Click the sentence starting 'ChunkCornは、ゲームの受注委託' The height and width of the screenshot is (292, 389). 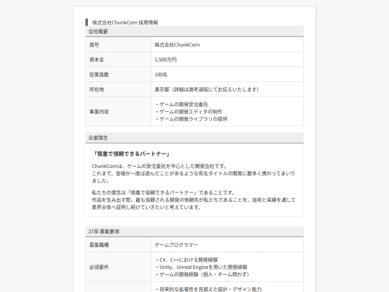(159, 166)
